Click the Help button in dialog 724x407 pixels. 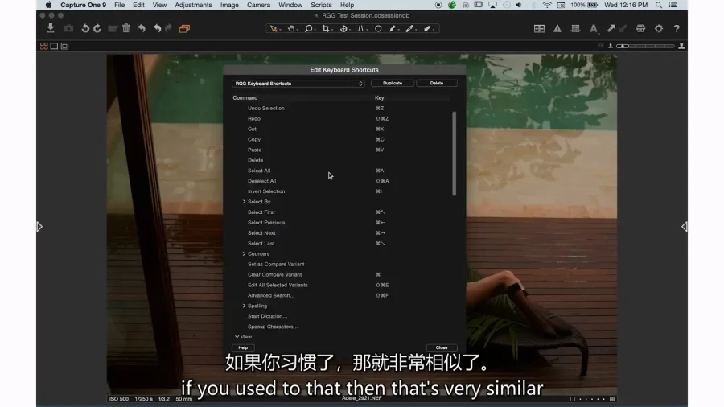click(x=243, y=347)
